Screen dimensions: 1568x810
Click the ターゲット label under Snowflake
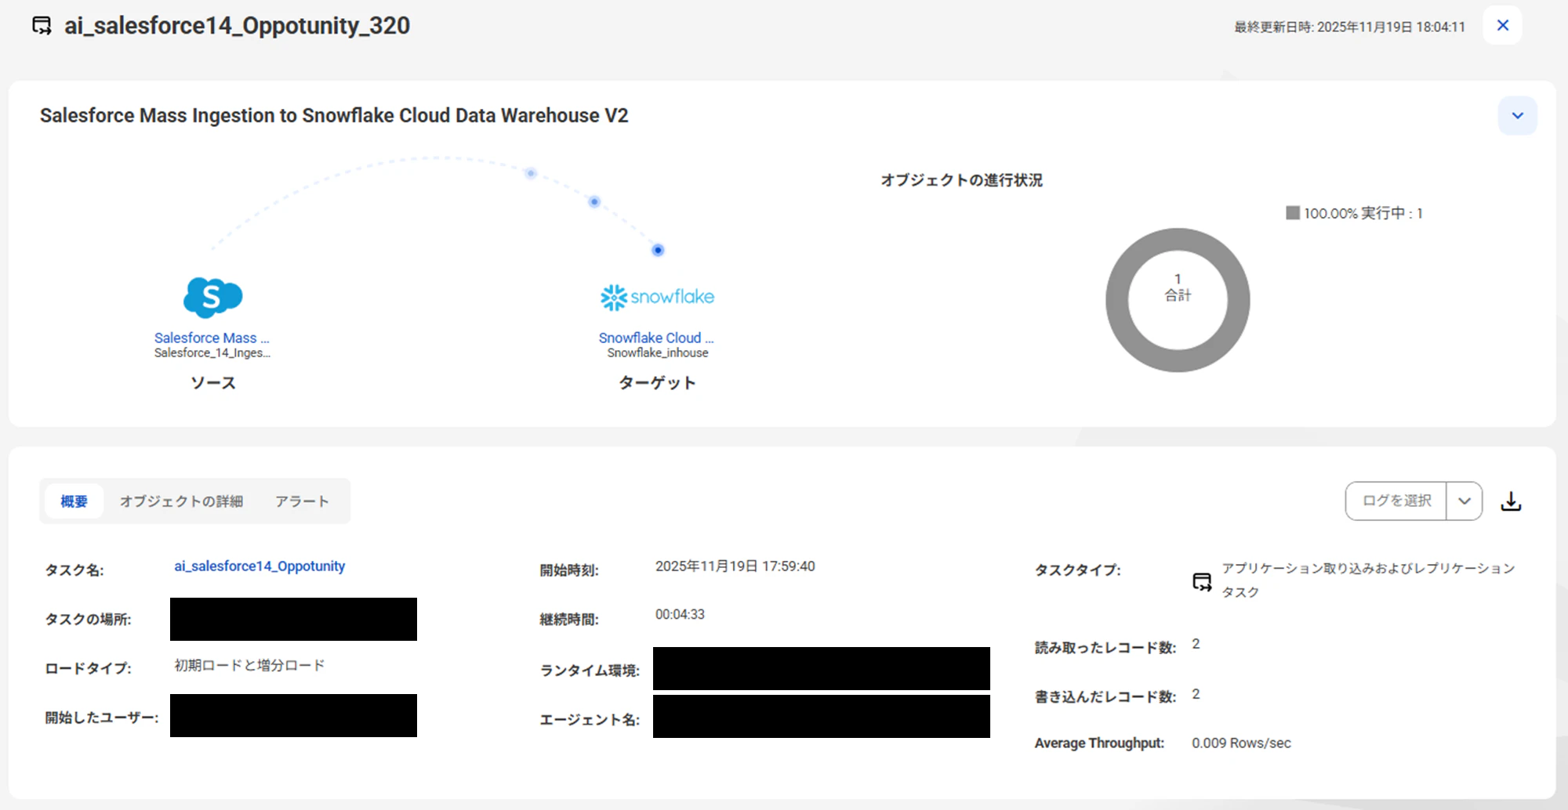point(657,383)
